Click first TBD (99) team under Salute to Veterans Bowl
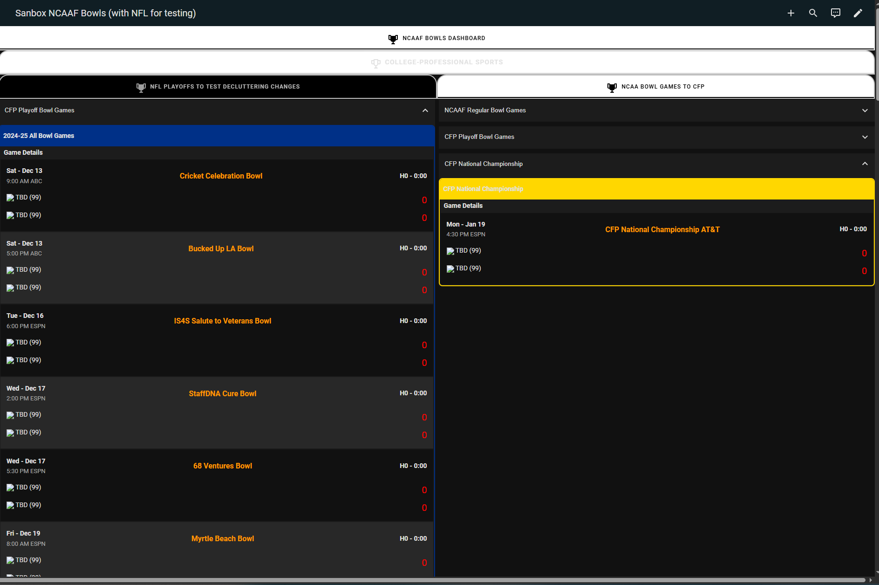Screen dimensions: 879x585 click(28, 342)
